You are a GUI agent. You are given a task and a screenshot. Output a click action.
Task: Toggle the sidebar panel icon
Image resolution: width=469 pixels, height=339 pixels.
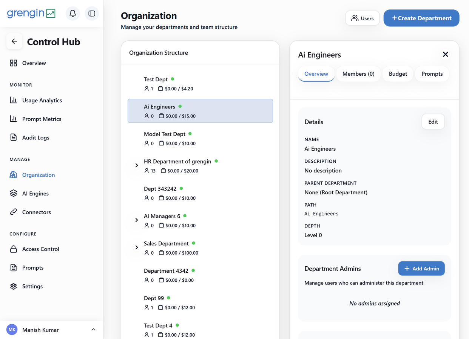tap(92, 14)
